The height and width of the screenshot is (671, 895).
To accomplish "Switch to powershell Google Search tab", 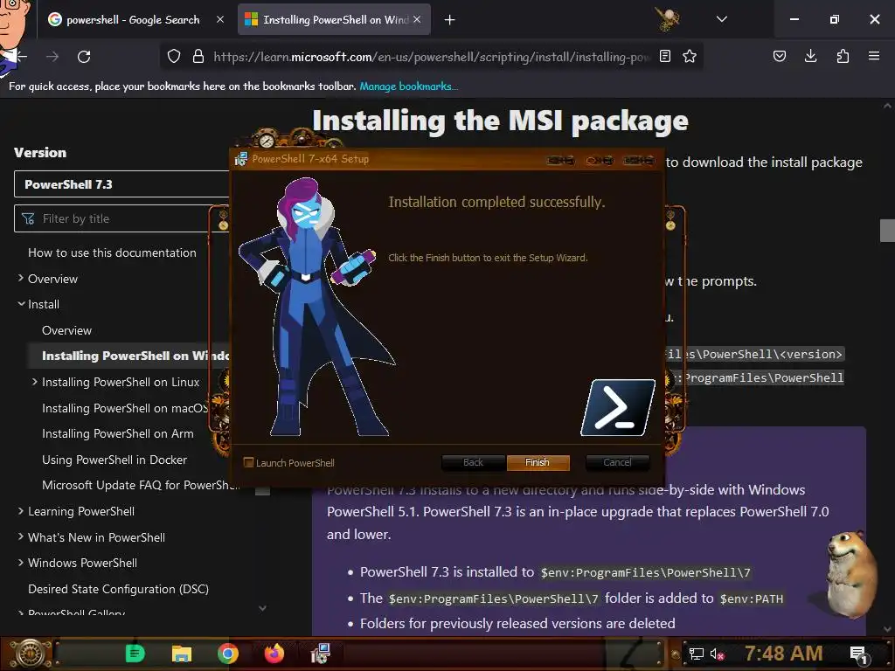I will (133, 19).
